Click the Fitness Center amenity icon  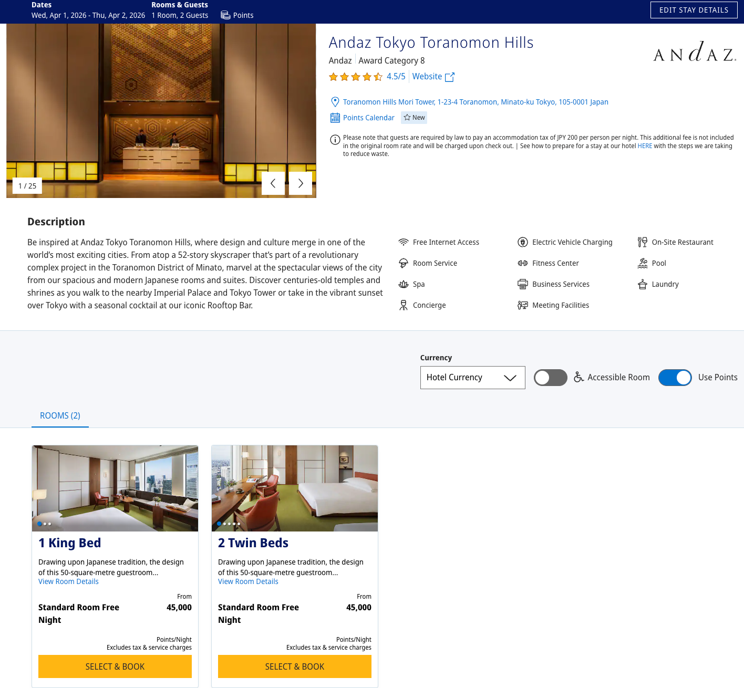523,263
